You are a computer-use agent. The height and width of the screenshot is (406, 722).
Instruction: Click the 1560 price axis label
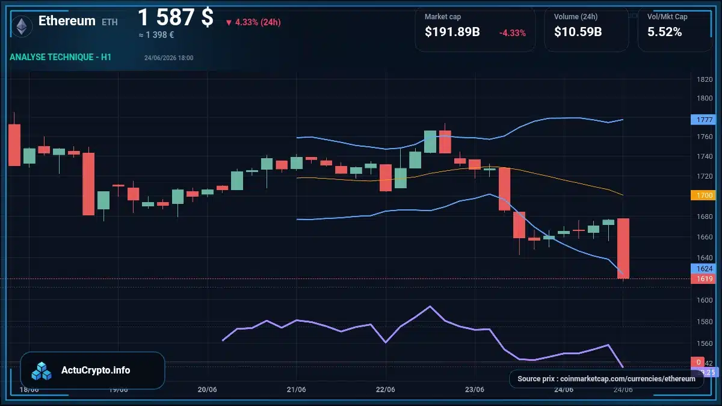tap(705, 343)
